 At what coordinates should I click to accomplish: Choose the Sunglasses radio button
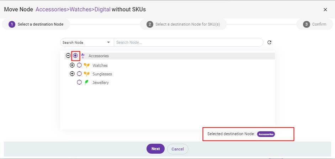(x=79, y=74)
